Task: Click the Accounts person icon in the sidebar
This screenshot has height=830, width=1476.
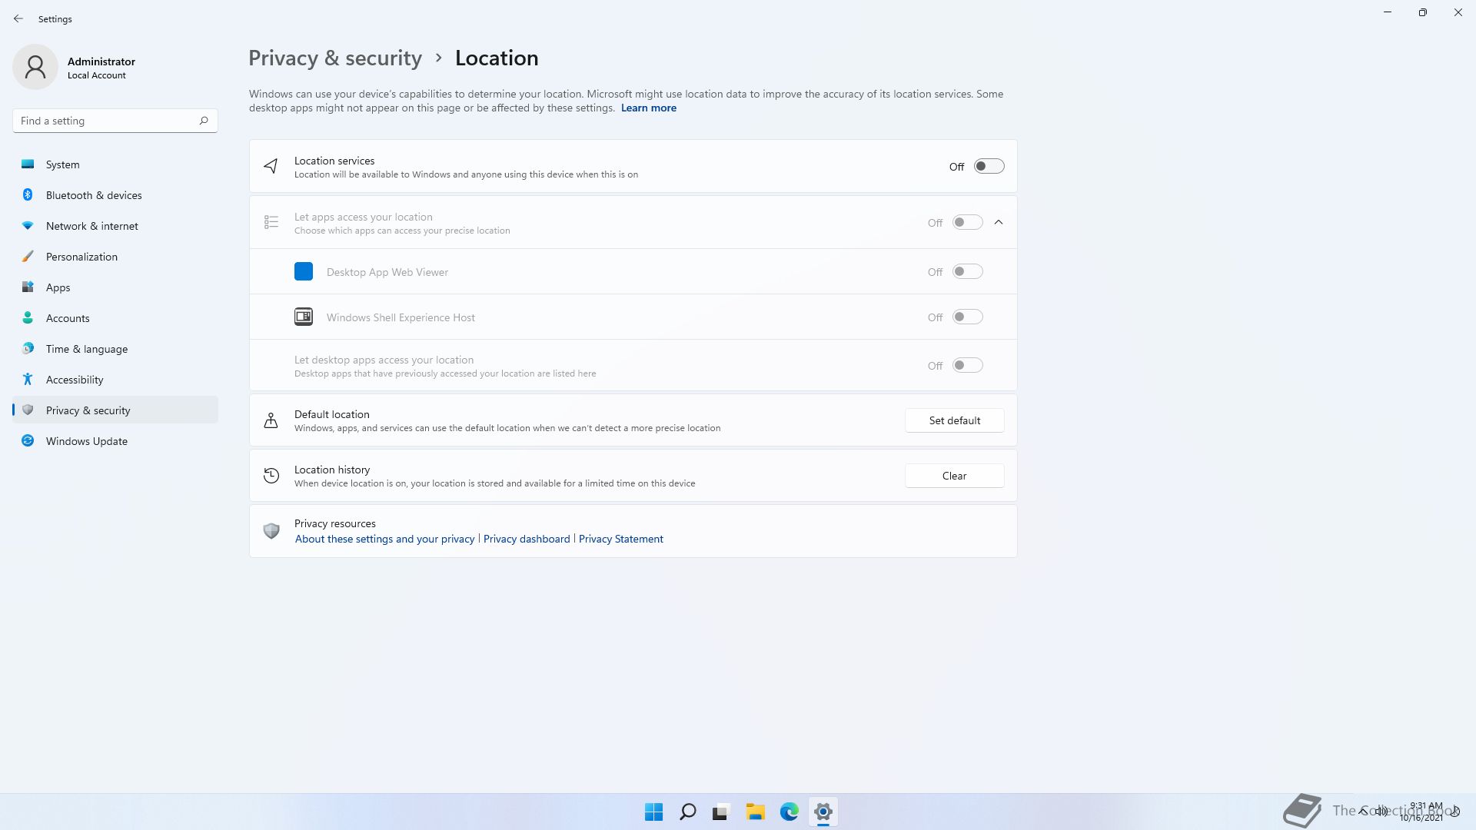Action: [28, 317]
